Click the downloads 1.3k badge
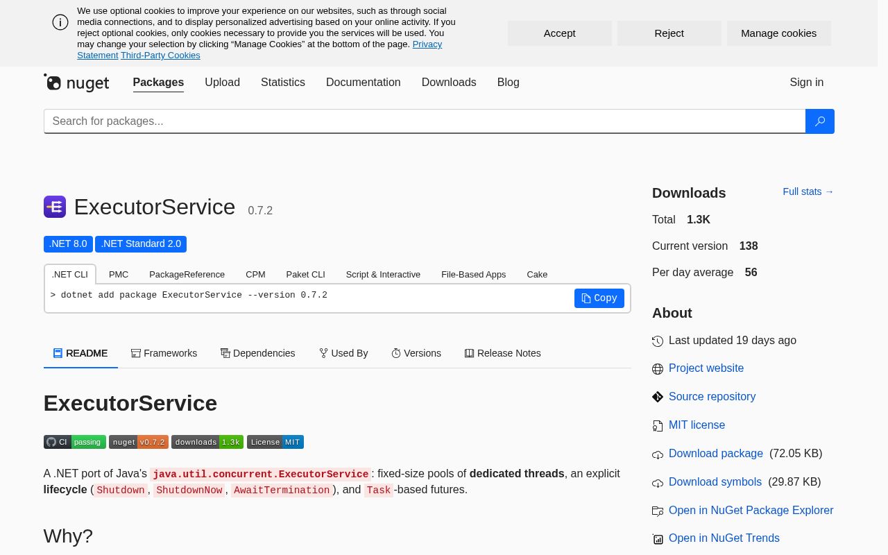Image resolution: width=888 pixels, height=555 pixels. point(207,442)
